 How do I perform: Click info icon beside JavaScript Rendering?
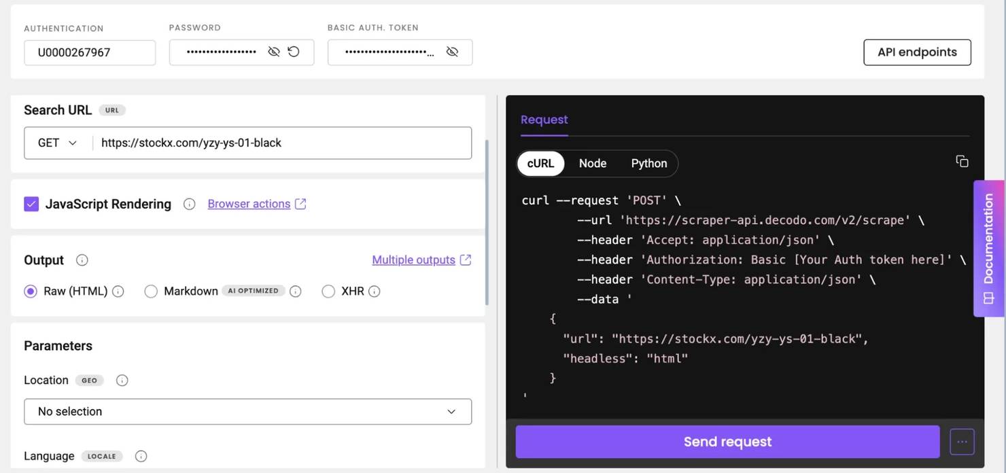coord(190,204)
